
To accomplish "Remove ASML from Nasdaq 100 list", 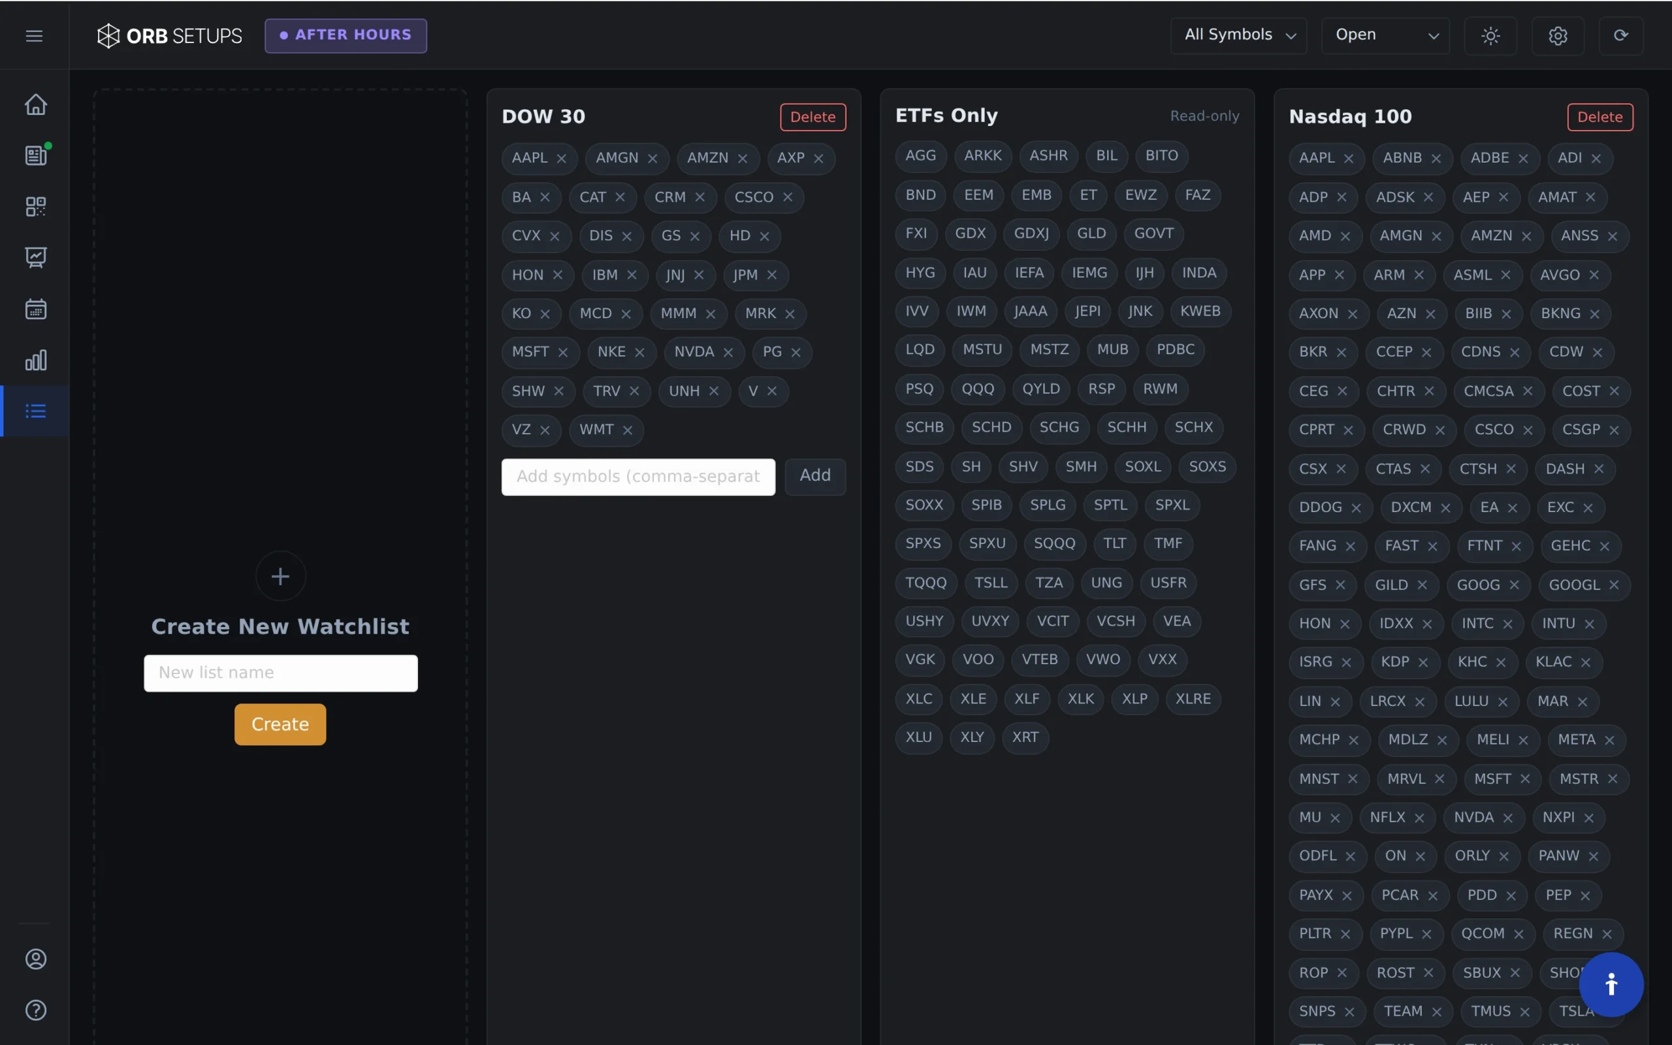I will click(1505, 275).
